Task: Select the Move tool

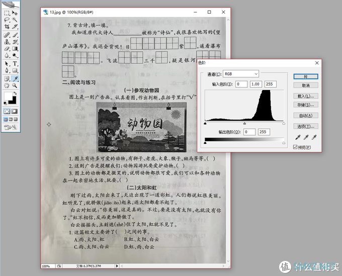Action: coord(15,13)
